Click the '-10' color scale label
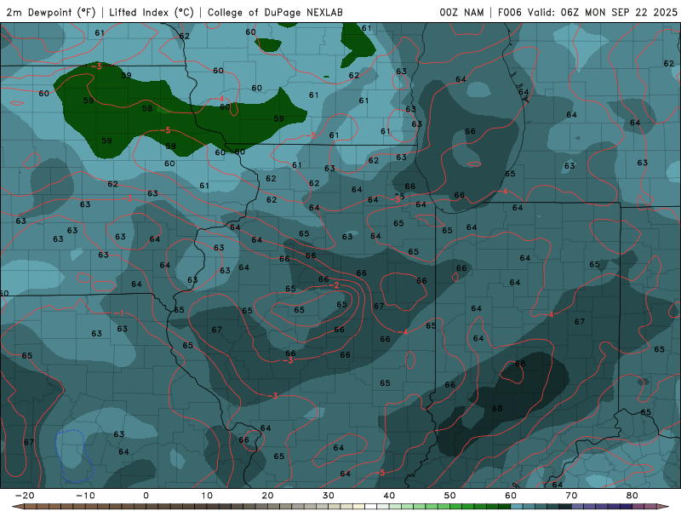The height and width of the screenshot is (511, 681). tap(85, 496)
